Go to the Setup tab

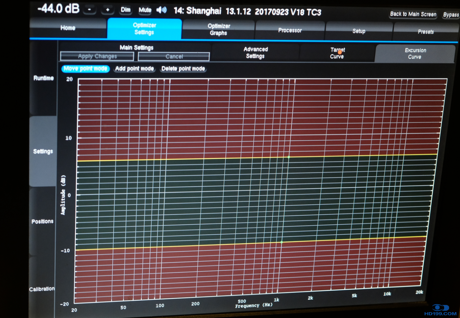(359, 31)
